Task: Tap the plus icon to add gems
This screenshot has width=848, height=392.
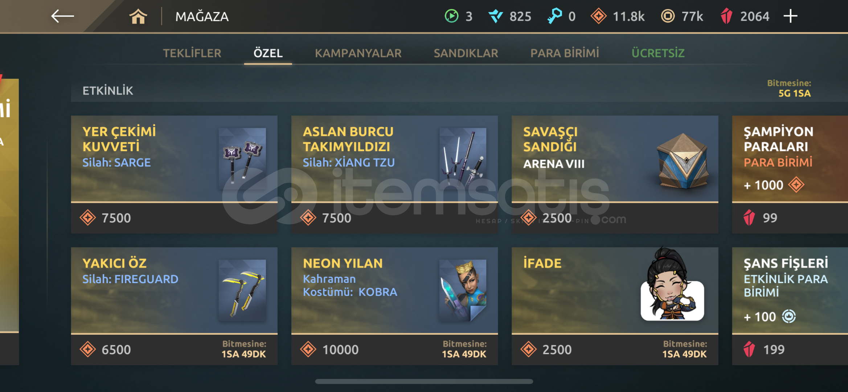Action: [790, 16]
